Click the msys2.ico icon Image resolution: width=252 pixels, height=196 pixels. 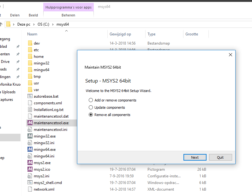30,169
